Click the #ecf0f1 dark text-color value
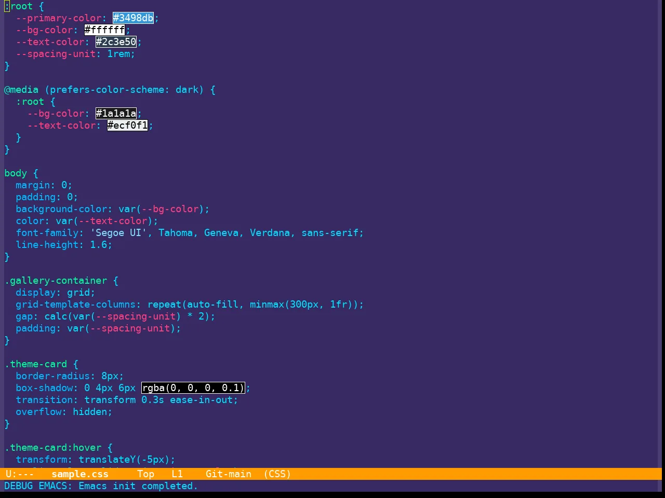Viewport: 665px width, 498px height. (128, 126)
